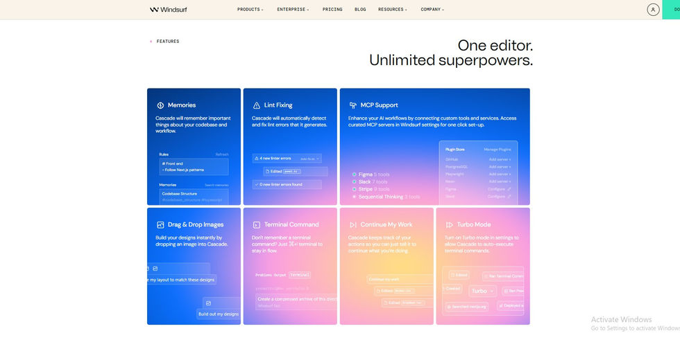Open the Turbo dropdown in Turbo Mode card

pos(482,291)
